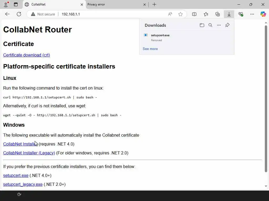Pin the Downloads panel
The image size is (269, 201).
[x=227, y=25]
